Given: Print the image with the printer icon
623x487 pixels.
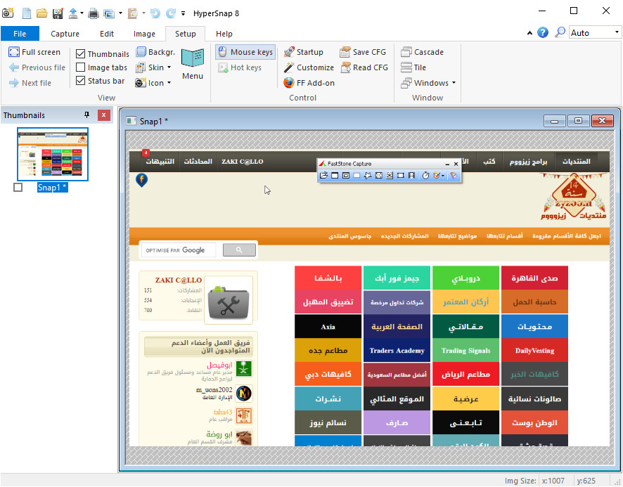Looking at the screenshot, I should tap(94, 13).
